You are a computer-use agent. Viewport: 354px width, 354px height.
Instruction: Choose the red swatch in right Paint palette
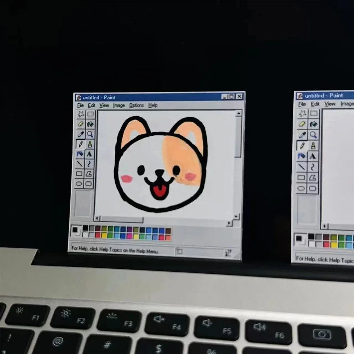pos(326,244)
